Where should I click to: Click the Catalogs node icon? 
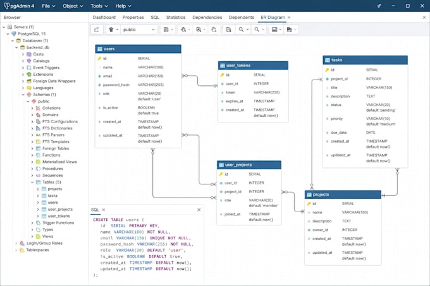click(x=29, y=61)
